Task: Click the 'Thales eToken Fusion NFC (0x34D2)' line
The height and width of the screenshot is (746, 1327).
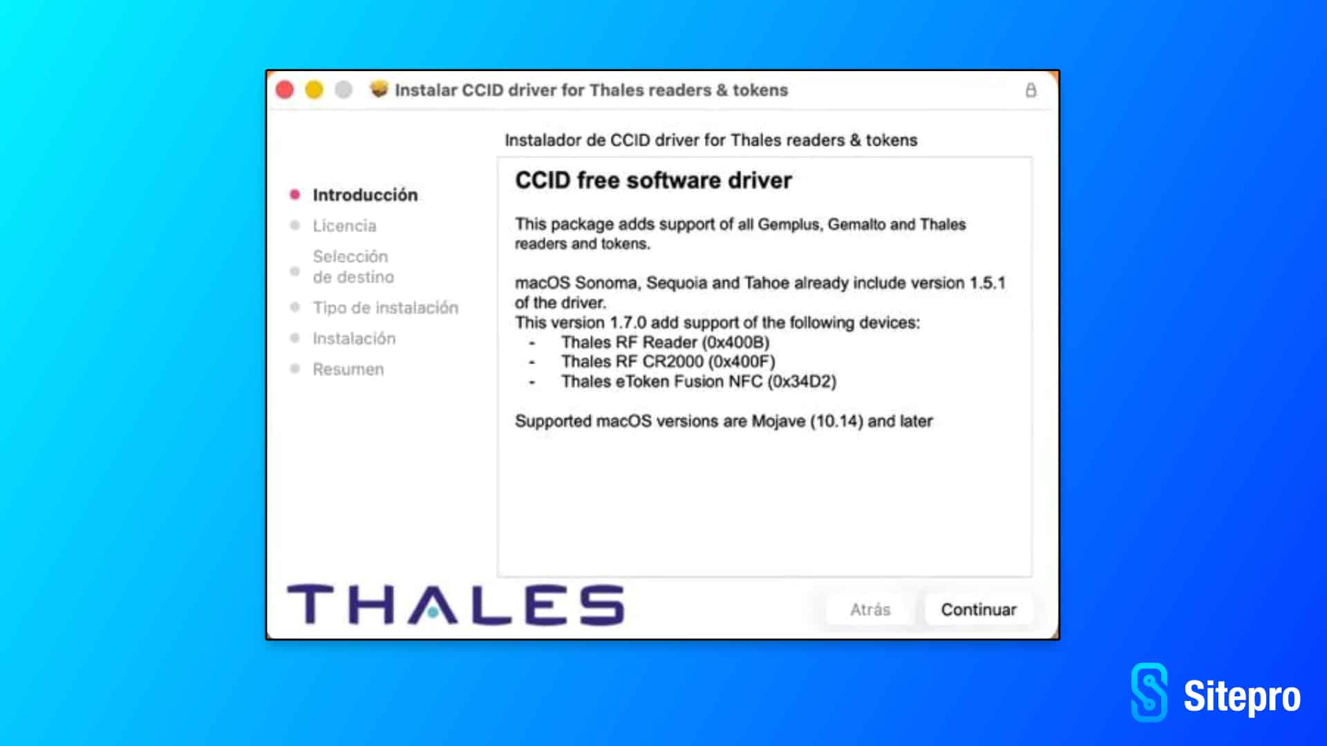Action: coord(699,381)
